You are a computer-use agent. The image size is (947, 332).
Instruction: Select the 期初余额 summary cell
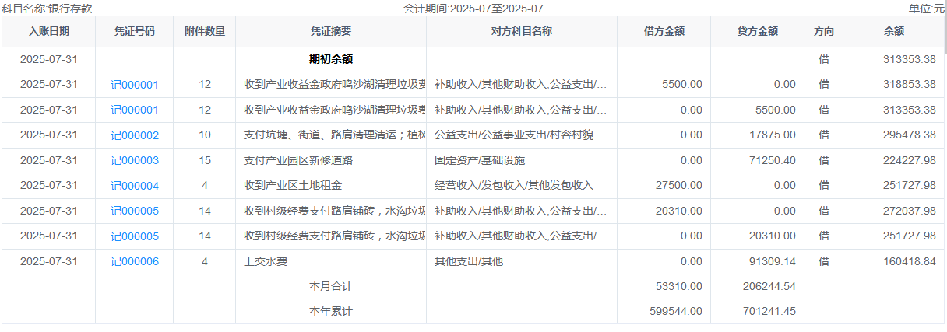coord(331,59)
